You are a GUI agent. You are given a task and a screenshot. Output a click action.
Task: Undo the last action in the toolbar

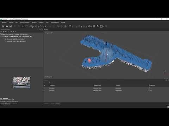(15, 26)
